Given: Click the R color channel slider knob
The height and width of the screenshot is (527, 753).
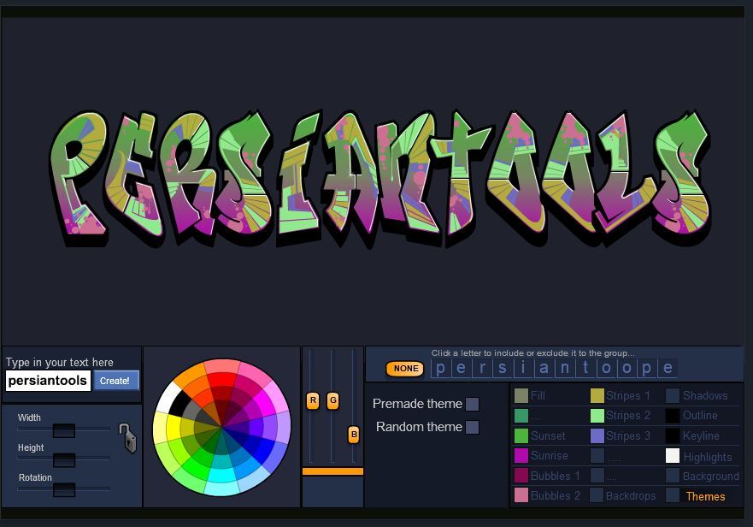Looking at the screenshot, I should click(313, 400).
